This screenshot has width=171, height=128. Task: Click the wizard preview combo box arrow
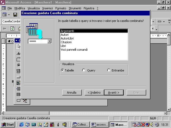point(49,41)
